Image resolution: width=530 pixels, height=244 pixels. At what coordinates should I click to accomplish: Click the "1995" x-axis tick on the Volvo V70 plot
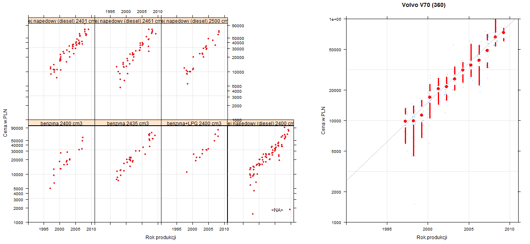[x=387, y=229]
